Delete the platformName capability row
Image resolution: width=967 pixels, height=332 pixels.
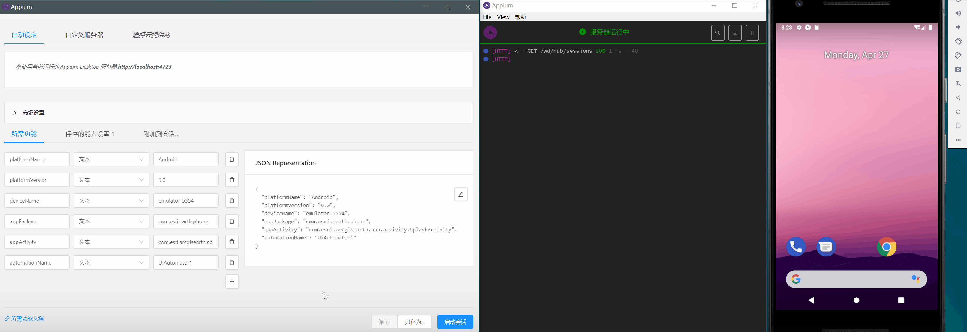coord(232,159)
